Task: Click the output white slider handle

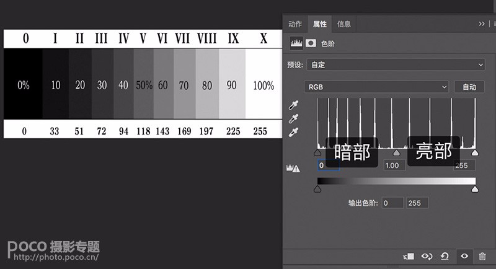Action: tap(475, 189)
